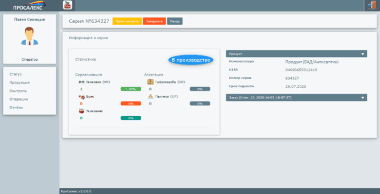Viewport: 380px width, 194px height.
Task: Expand the Заказ order panel
Action: [294, 98]
